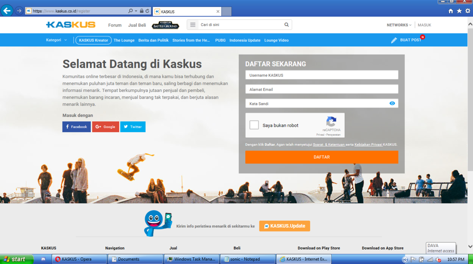Image resolution: width=473 pixels, height=264 pixels.
Task: Go back with the browser back arrow
Action: click(7, 11)
